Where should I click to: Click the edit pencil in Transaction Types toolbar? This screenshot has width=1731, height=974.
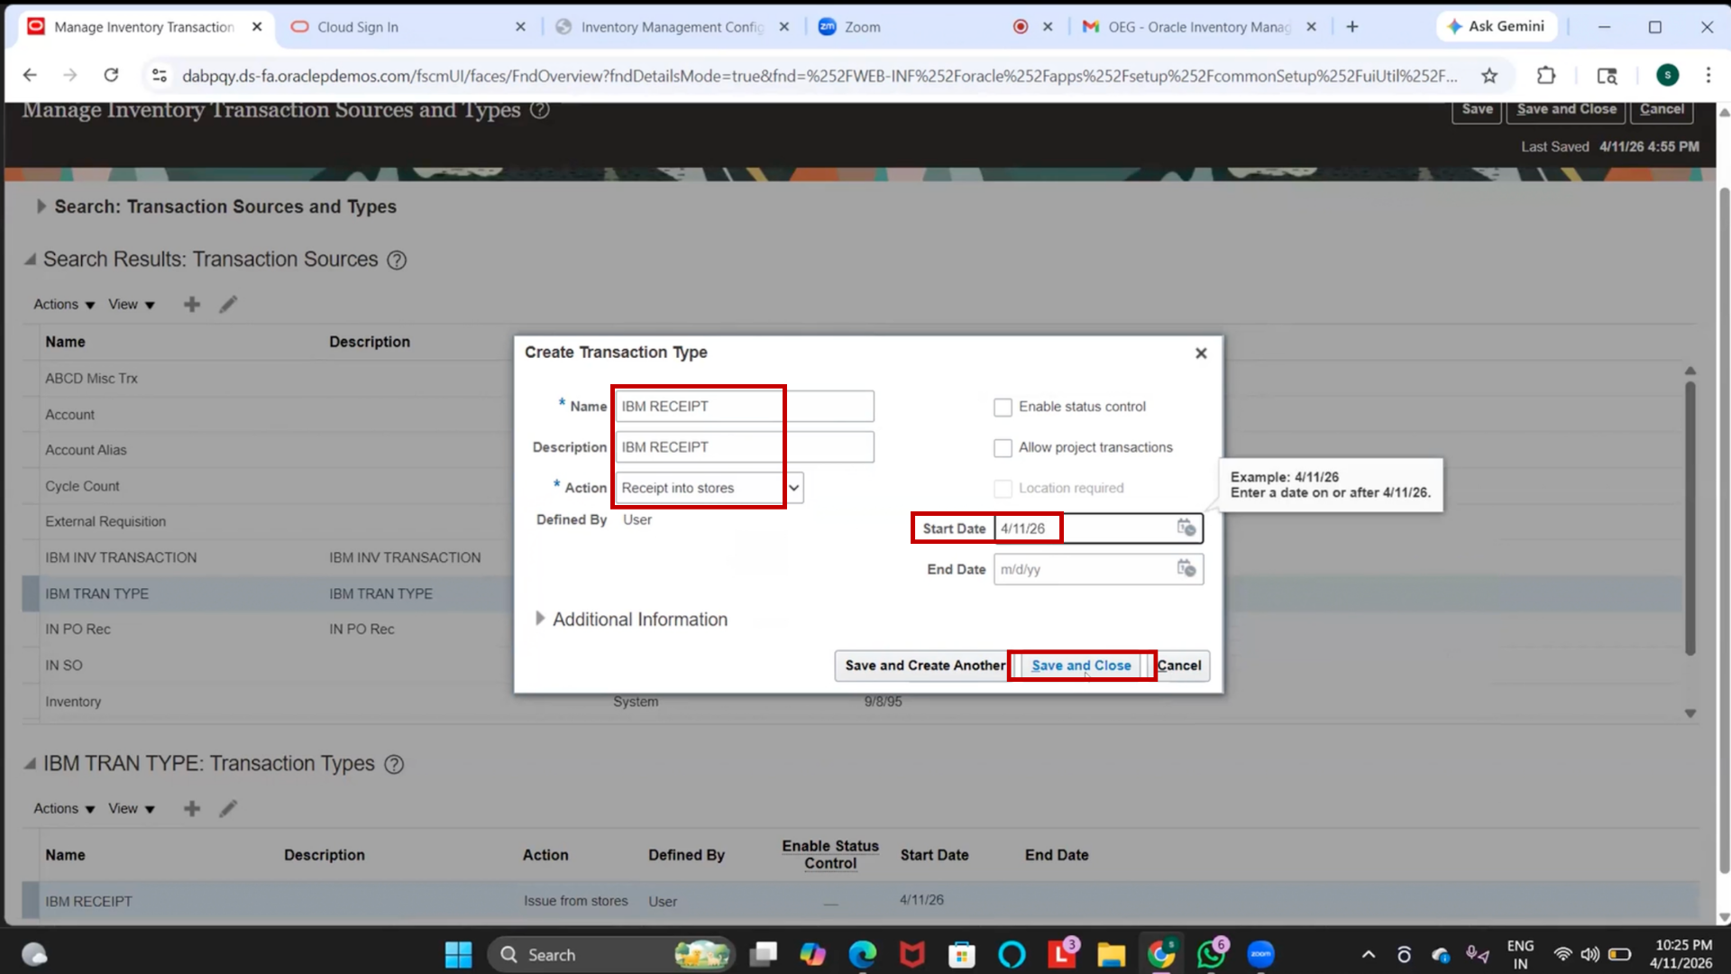[x=228, y=809]
